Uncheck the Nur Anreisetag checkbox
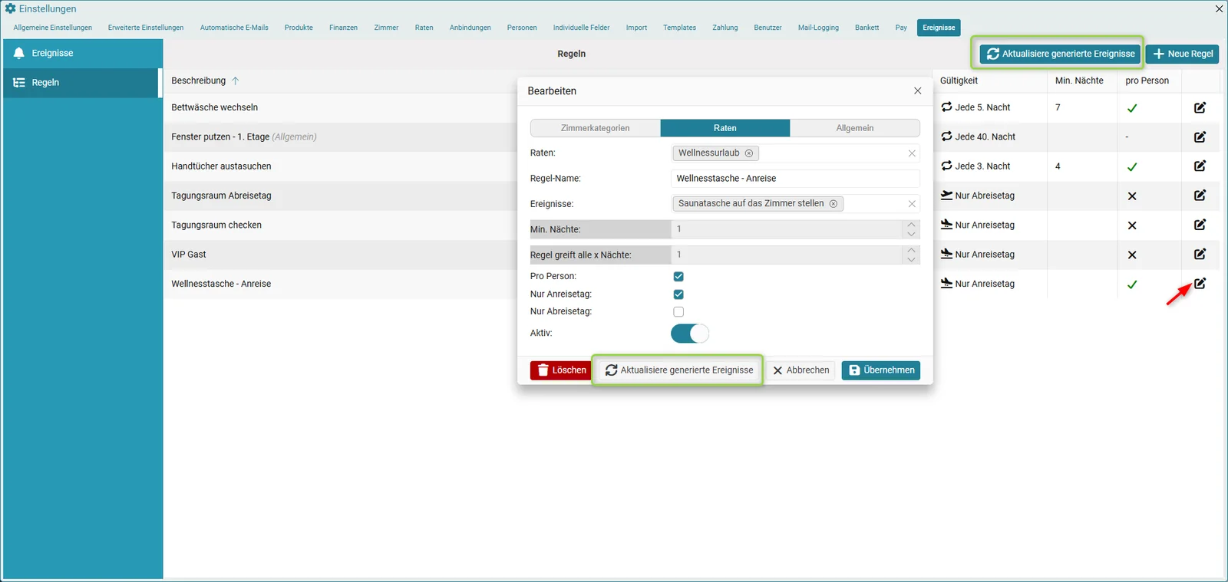This screenshot has width=1228, height=582. tap(678, 294)
